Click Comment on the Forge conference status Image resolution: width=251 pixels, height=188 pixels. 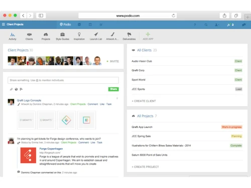pos(83,142)
